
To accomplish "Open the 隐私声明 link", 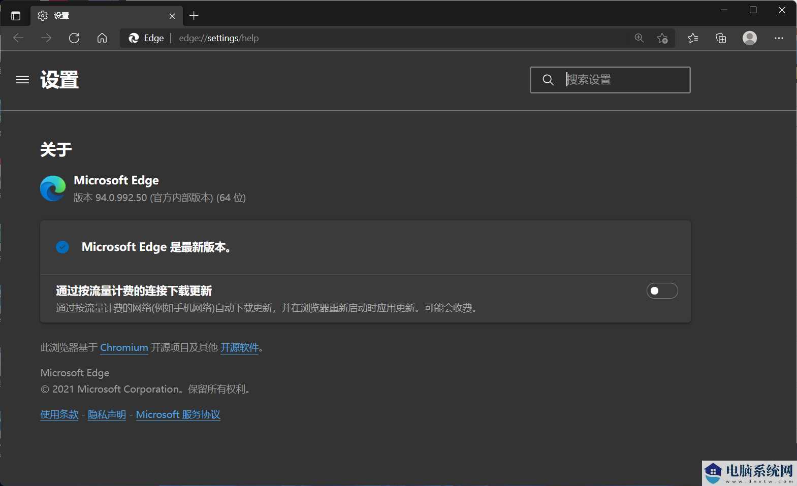I will tap(107, 414).
